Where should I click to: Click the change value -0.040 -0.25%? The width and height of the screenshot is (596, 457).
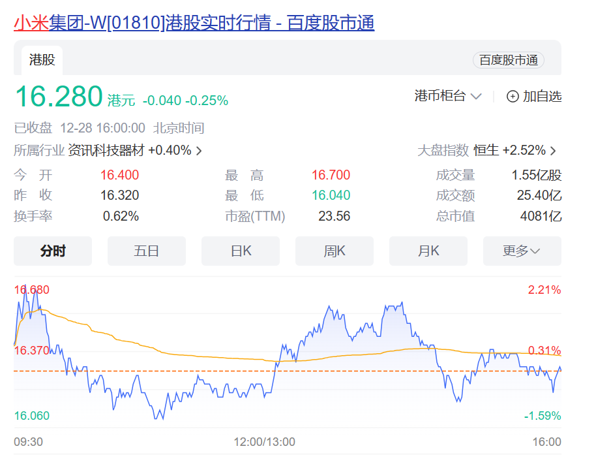[185, 101]
